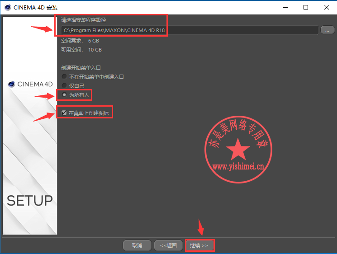
Task: Click the 继续 >> continue button
Action: click(x=199, y=245)
